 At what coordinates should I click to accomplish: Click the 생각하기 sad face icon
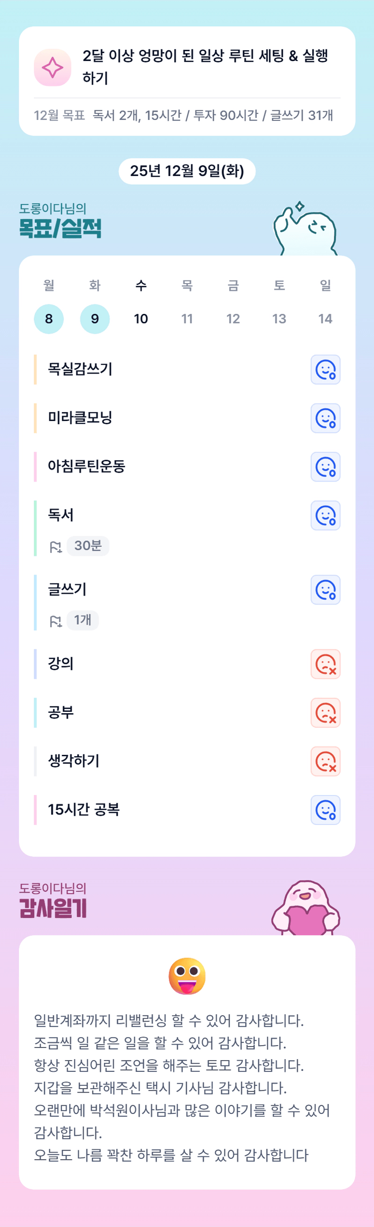click(x=326, y=761)
